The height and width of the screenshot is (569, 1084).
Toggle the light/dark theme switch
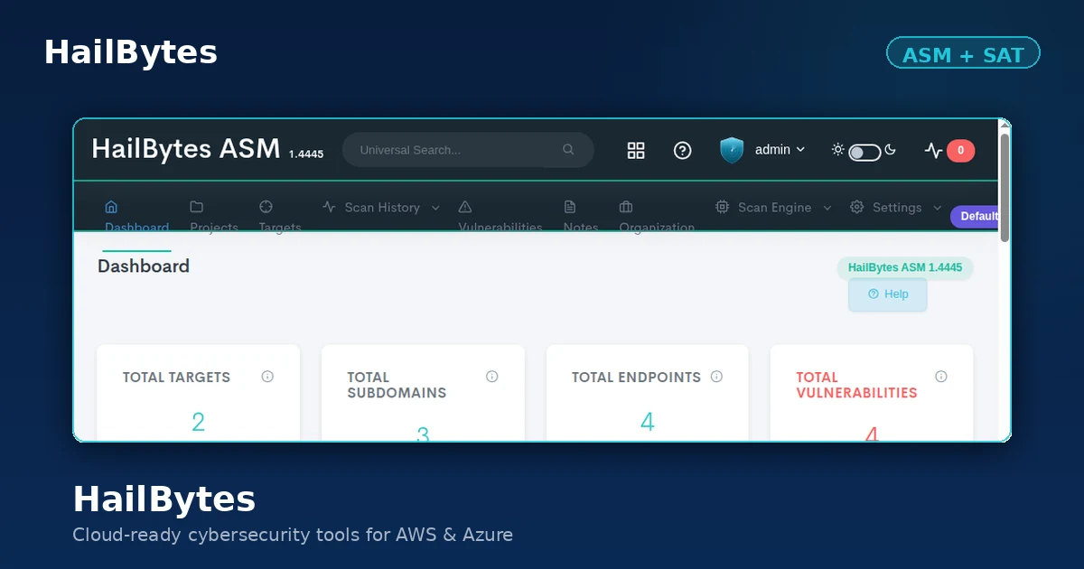click(x=864, y=152)
